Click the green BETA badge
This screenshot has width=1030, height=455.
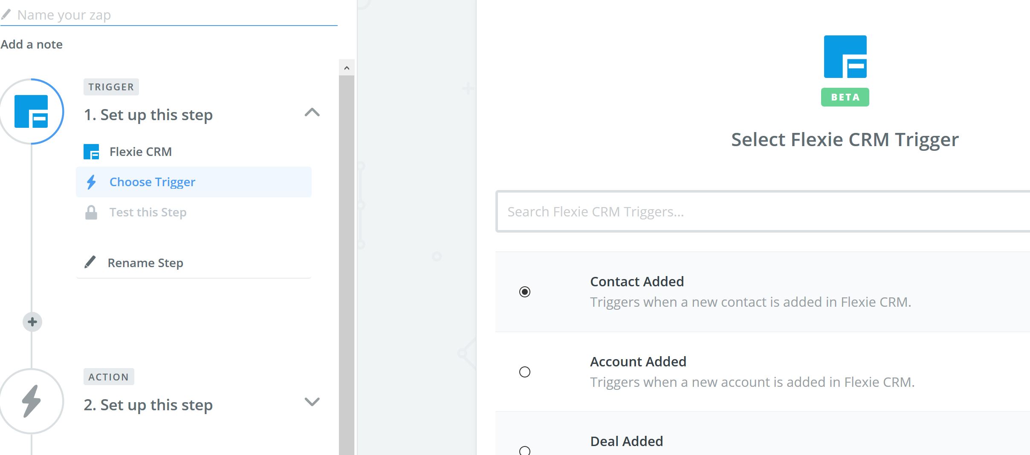(845, 97)
